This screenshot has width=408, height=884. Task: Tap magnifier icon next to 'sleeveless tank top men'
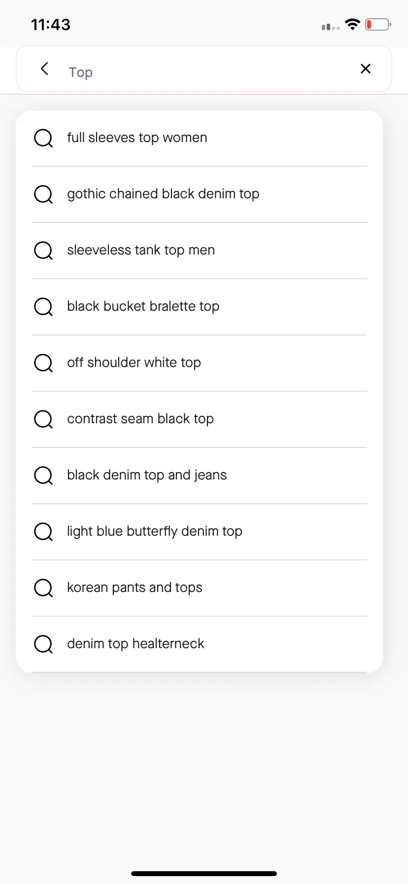(x=43, y=251)
